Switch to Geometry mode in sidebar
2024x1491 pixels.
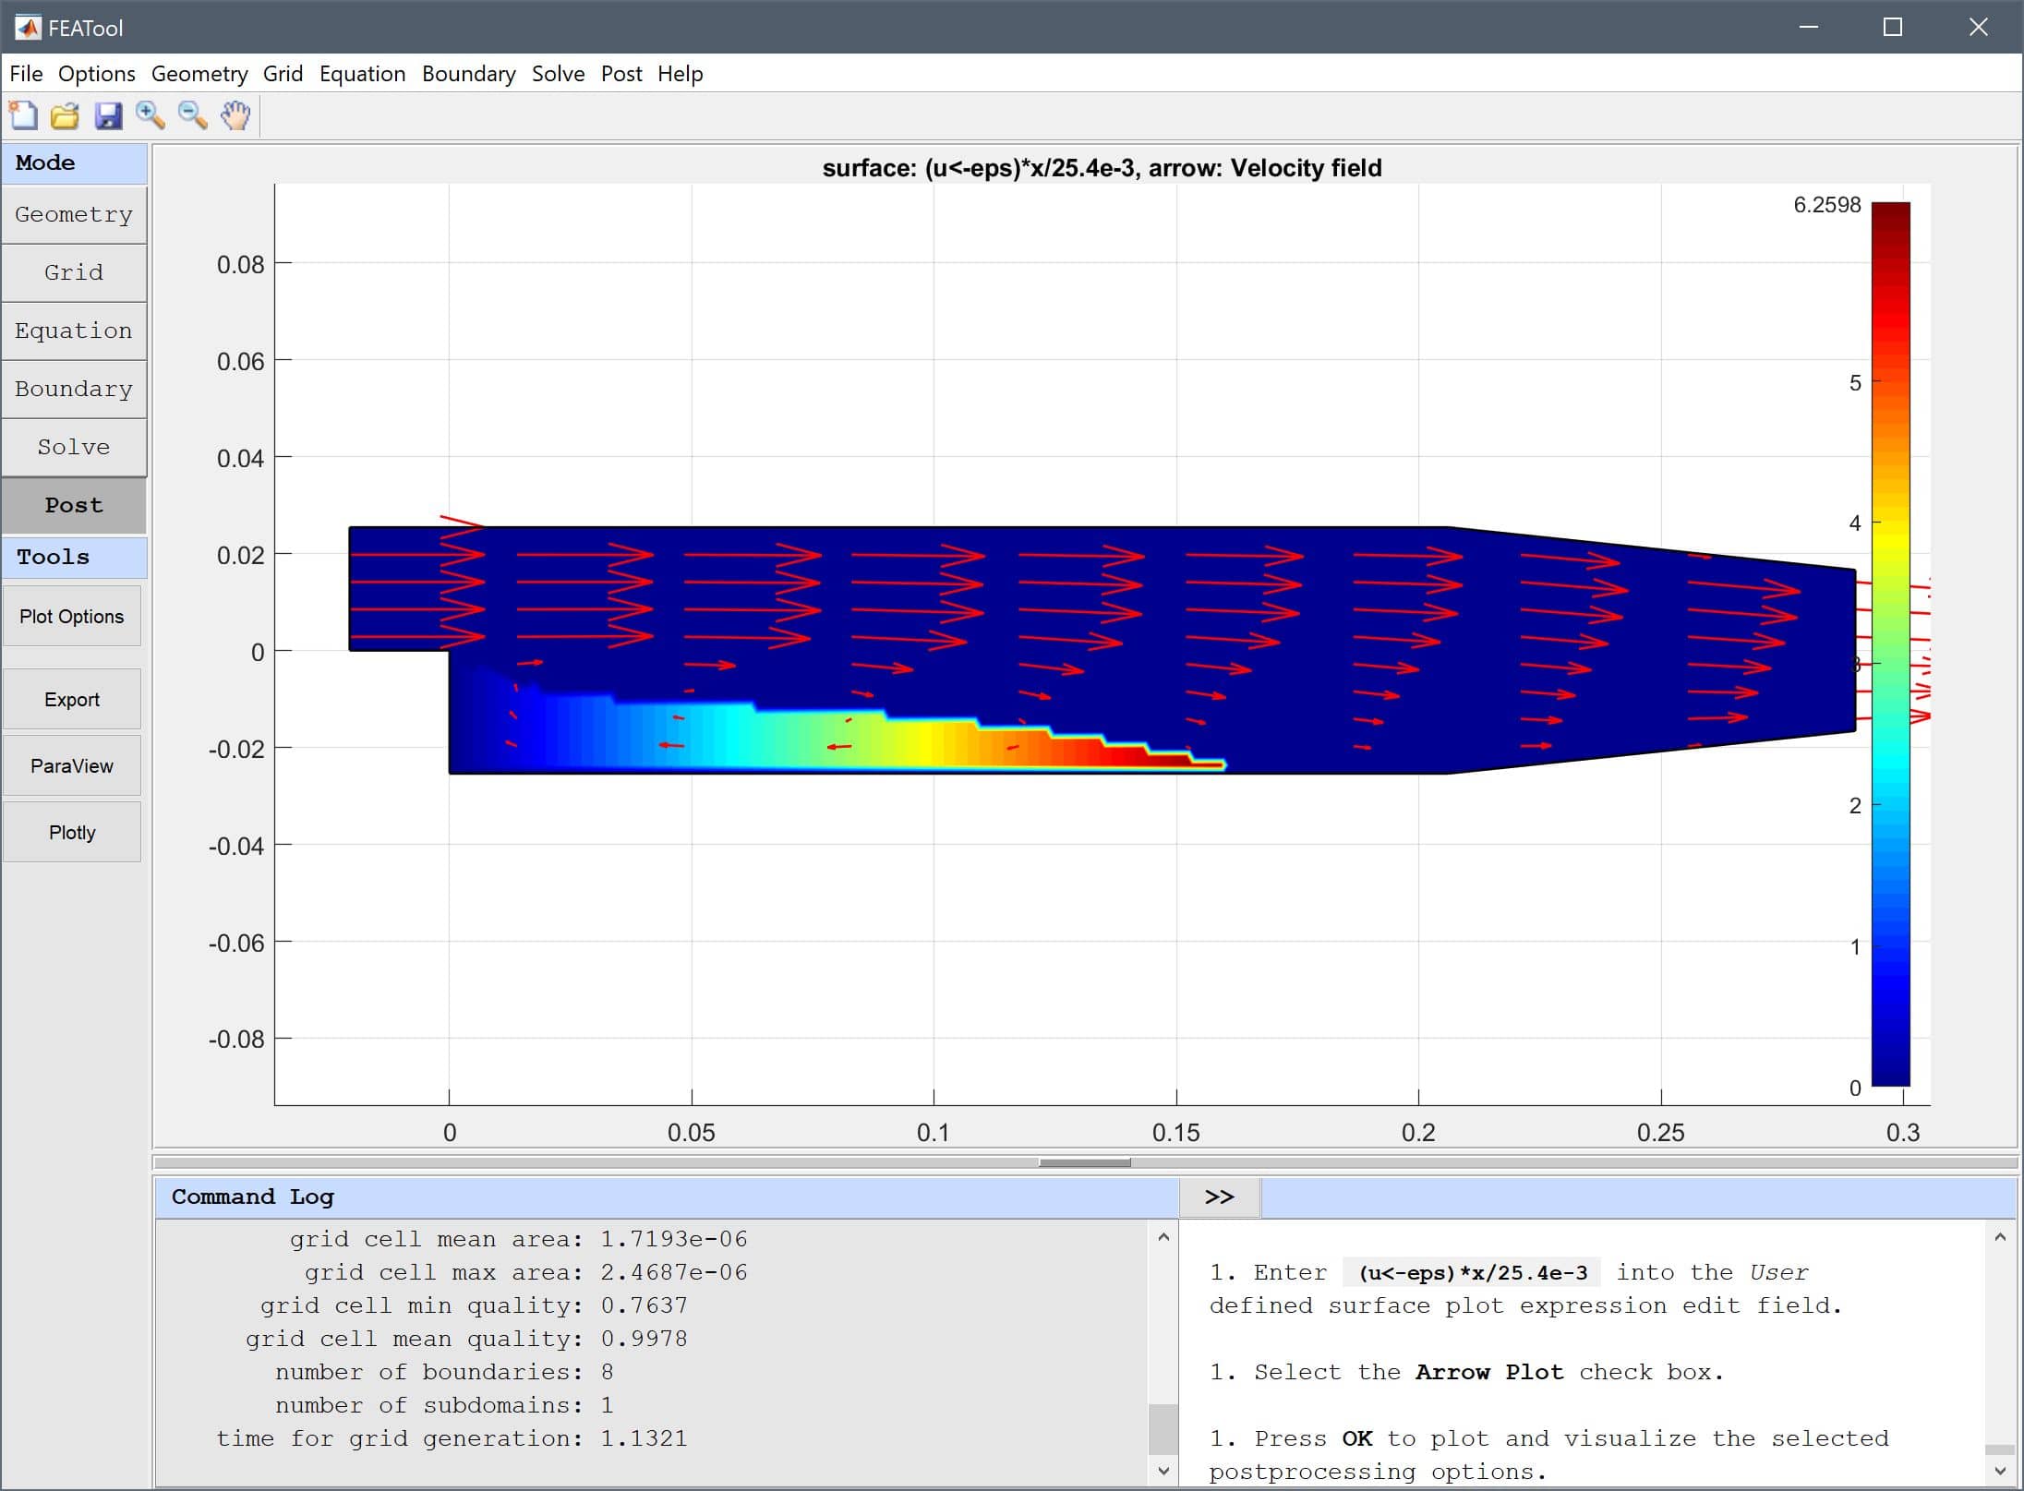(x=74, y=214)
